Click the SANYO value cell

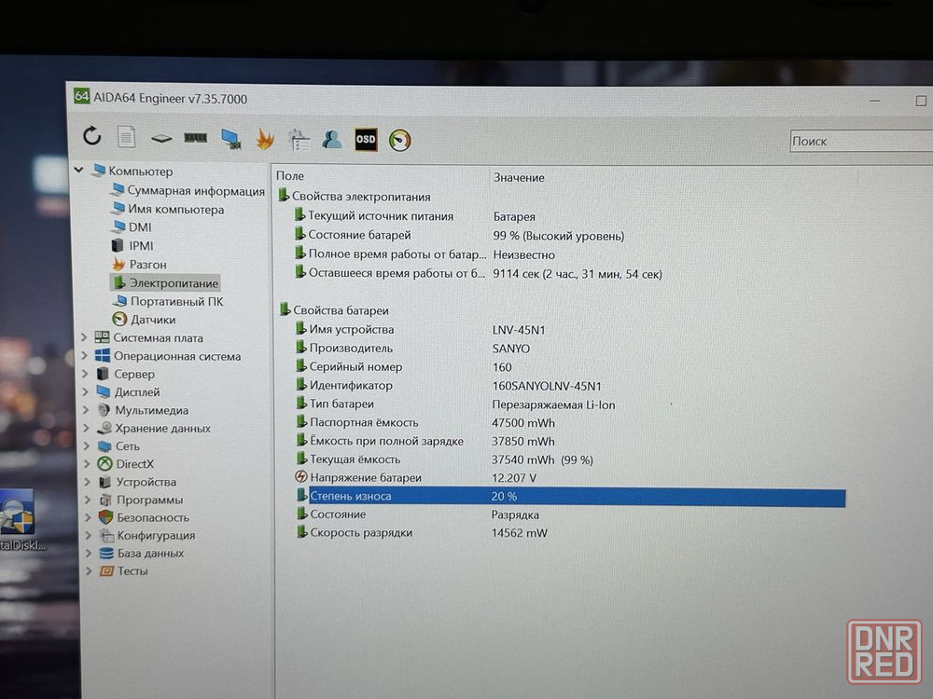[511, 349]
